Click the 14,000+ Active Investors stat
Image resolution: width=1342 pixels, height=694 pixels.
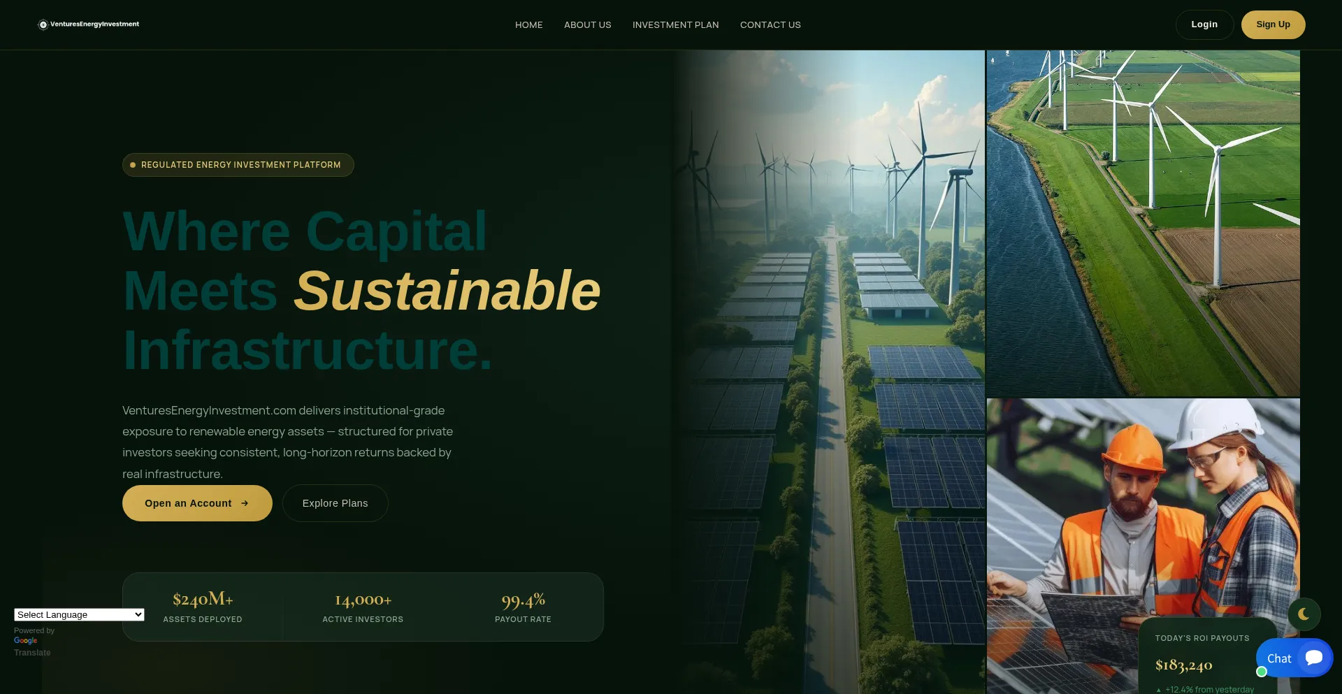tap(363, 607)
